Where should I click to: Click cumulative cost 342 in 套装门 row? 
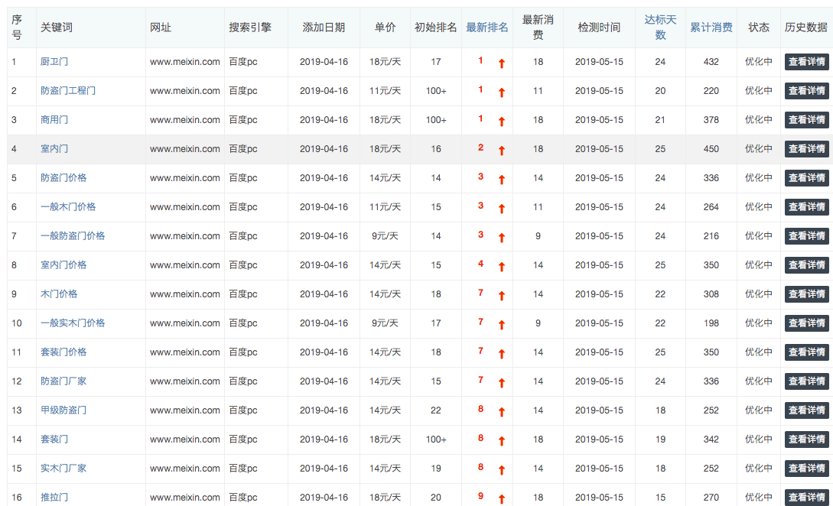711,439
